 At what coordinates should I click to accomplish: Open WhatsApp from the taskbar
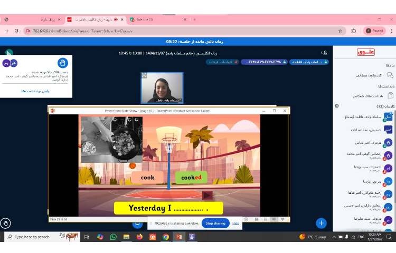(113, 237)
